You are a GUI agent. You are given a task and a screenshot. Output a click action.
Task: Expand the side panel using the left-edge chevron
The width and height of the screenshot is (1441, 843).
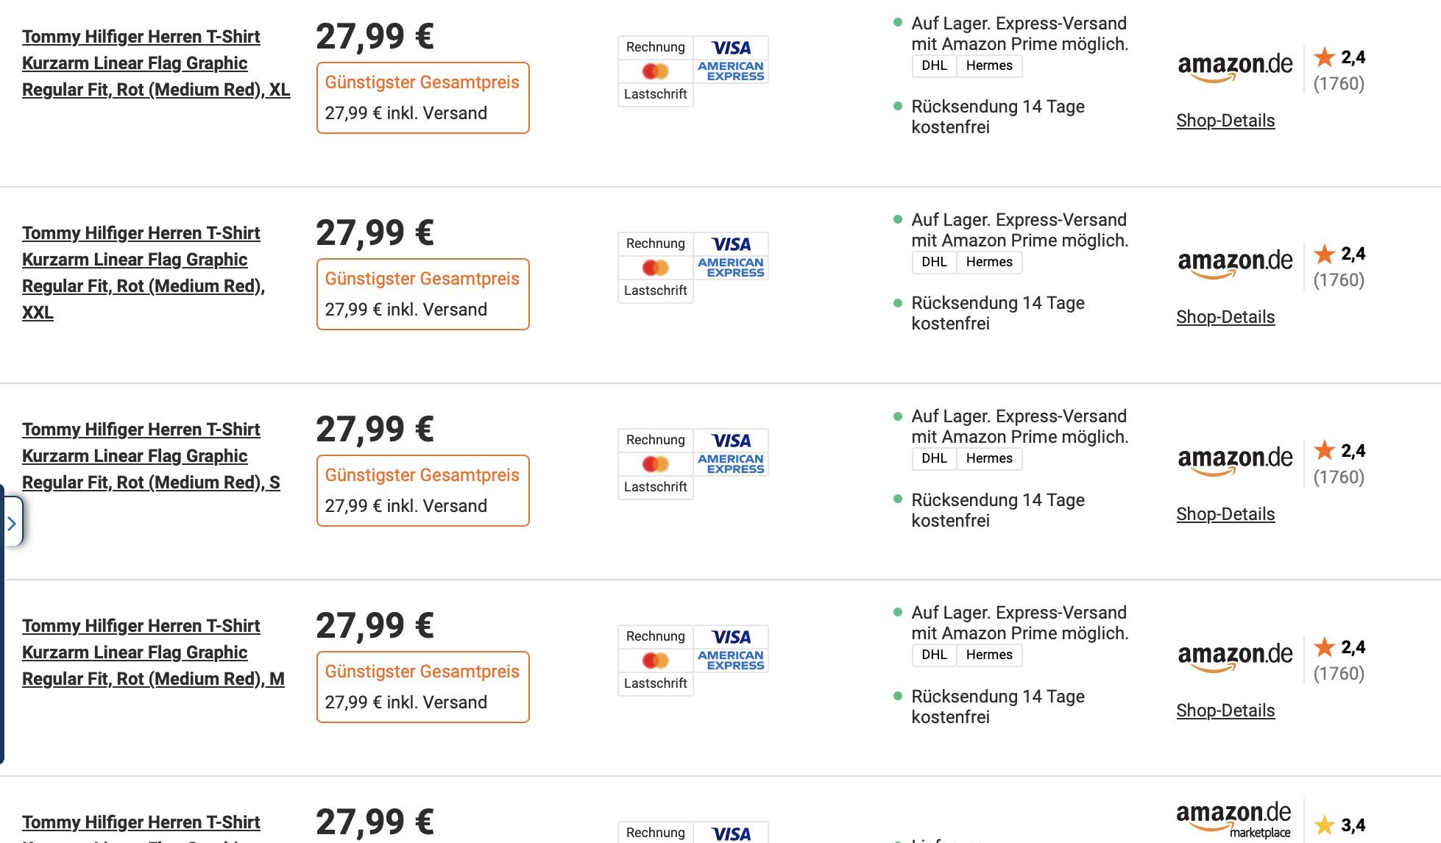point(11,523)
